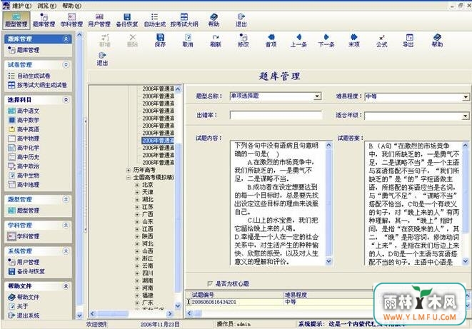The width and height of the screenshot is (472, 329).
Task: Expand 江苏 tree node
Action: coord(137,207)
